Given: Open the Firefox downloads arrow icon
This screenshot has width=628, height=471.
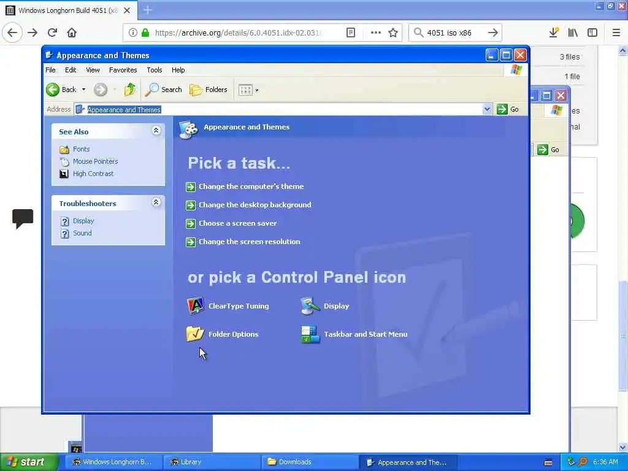Looking at the screenshot, I should (554, 33).
